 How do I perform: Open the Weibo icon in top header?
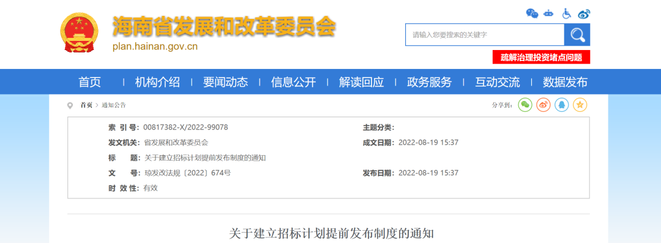click(584, 13)
